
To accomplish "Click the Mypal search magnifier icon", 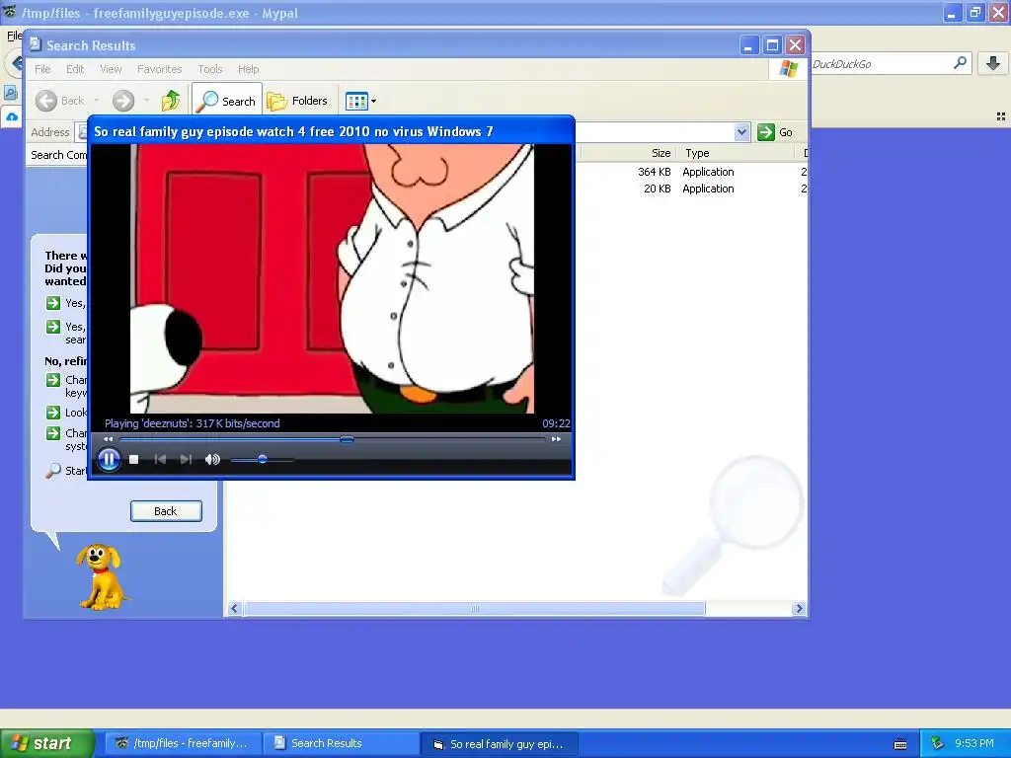I will [960, 63].
